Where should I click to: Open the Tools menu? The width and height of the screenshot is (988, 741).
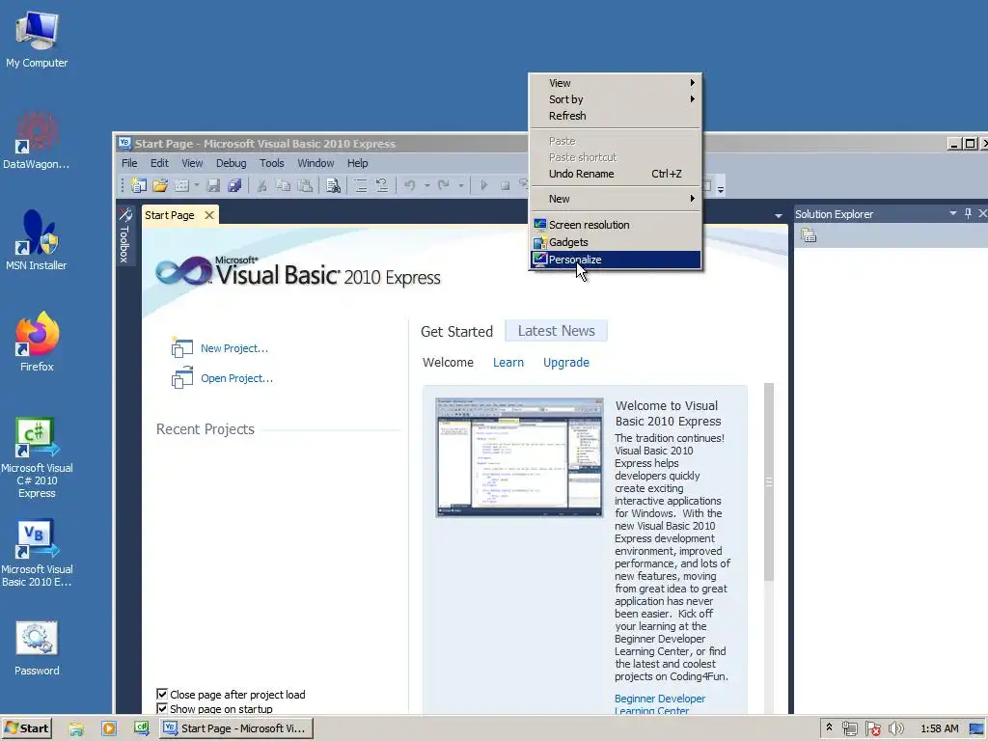coord(271,163)
